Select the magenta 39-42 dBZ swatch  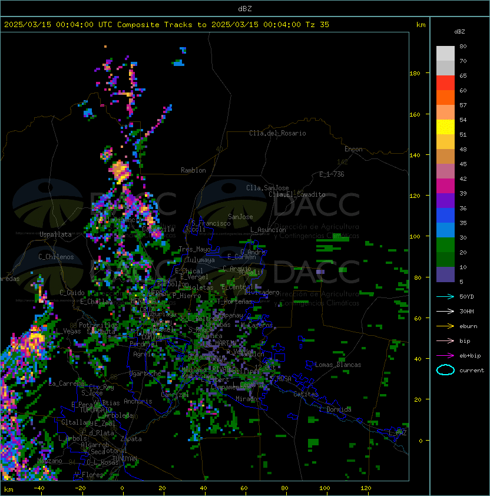point(445,186)
